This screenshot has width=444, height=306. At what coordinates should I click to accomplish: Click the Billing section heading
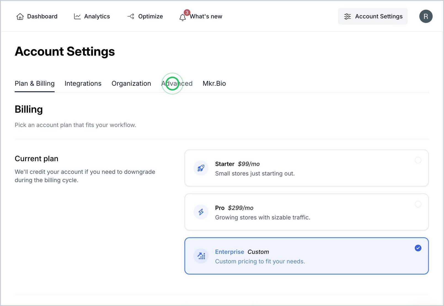[x=29, y=109]
